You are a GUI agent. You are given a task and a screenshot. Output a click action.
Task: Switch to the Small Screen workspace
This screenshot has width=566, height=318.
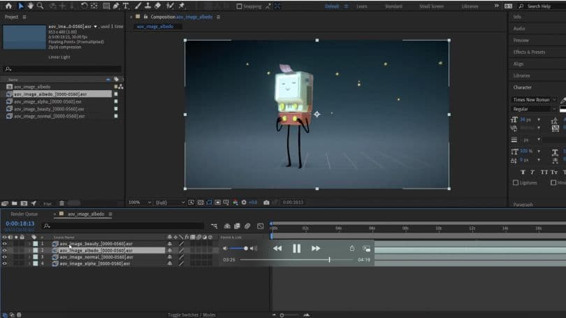tap(431, 6)
